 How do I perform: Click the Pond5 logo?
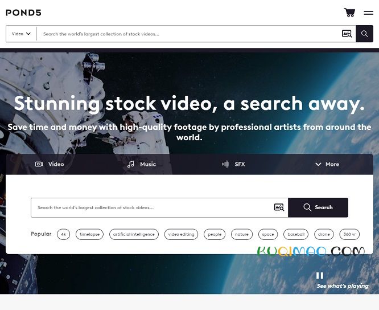pyautogui.click(x=23, y=13)
